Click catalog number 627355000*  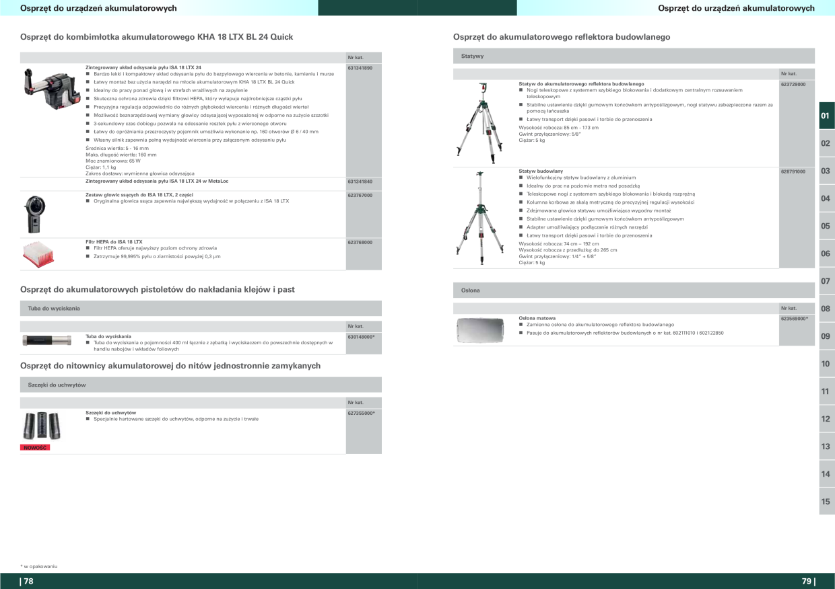coord(361,414)
